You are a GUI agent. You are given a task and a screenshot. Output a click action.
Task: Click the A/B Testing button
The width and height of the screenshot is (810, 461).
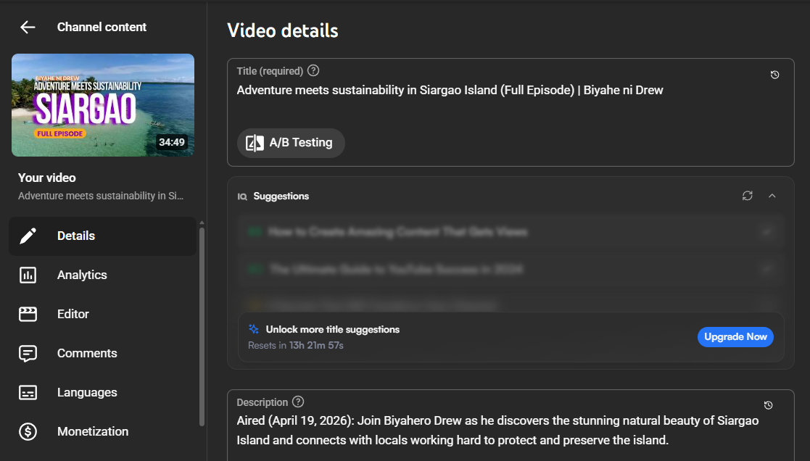coord(291,143)
